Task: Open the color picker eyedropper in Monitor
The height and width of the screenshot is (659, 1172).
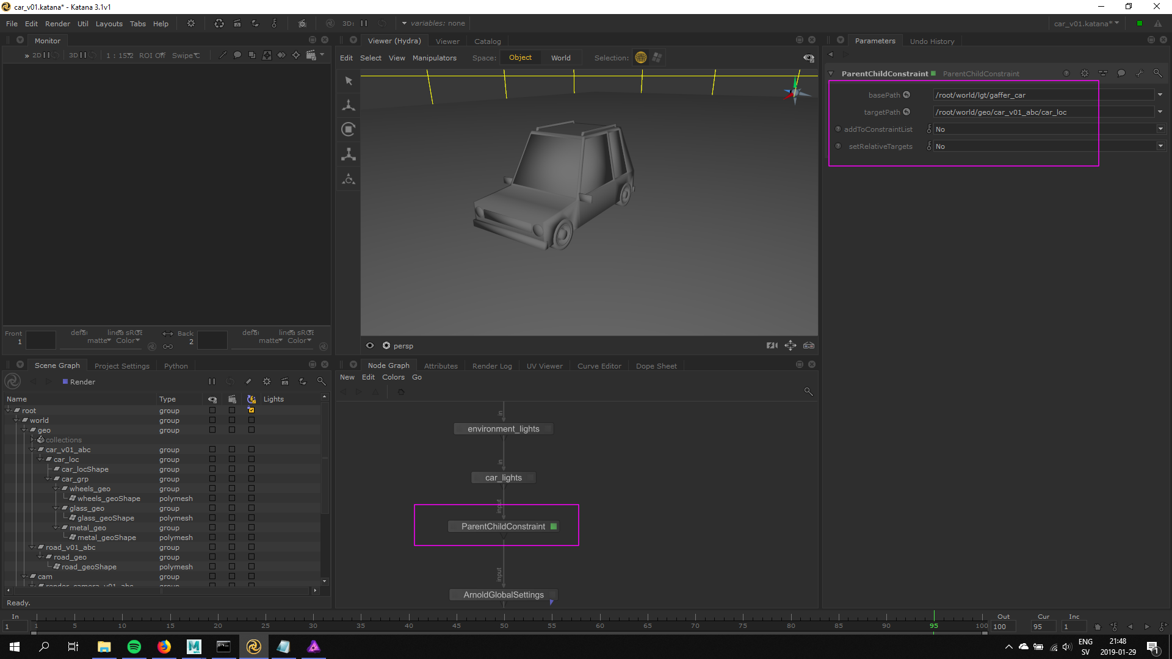Action: [x=222, y=56]
